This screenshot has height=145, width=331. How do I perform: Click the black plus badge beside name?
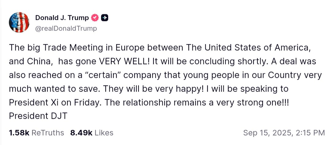click(x=104, y=18)
